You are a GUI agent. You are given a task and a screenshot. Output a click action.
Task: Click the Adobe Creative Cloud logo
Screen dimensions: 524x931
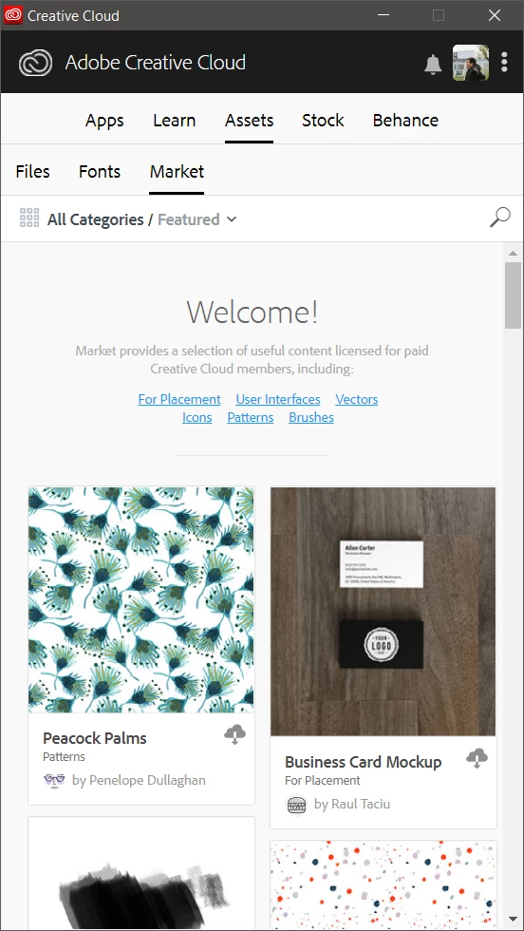tap(36, 63)
